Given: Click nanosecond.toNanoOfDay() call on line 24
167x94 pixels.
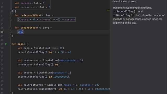Looking at the screenshot, I should click(x=35, y=64).
